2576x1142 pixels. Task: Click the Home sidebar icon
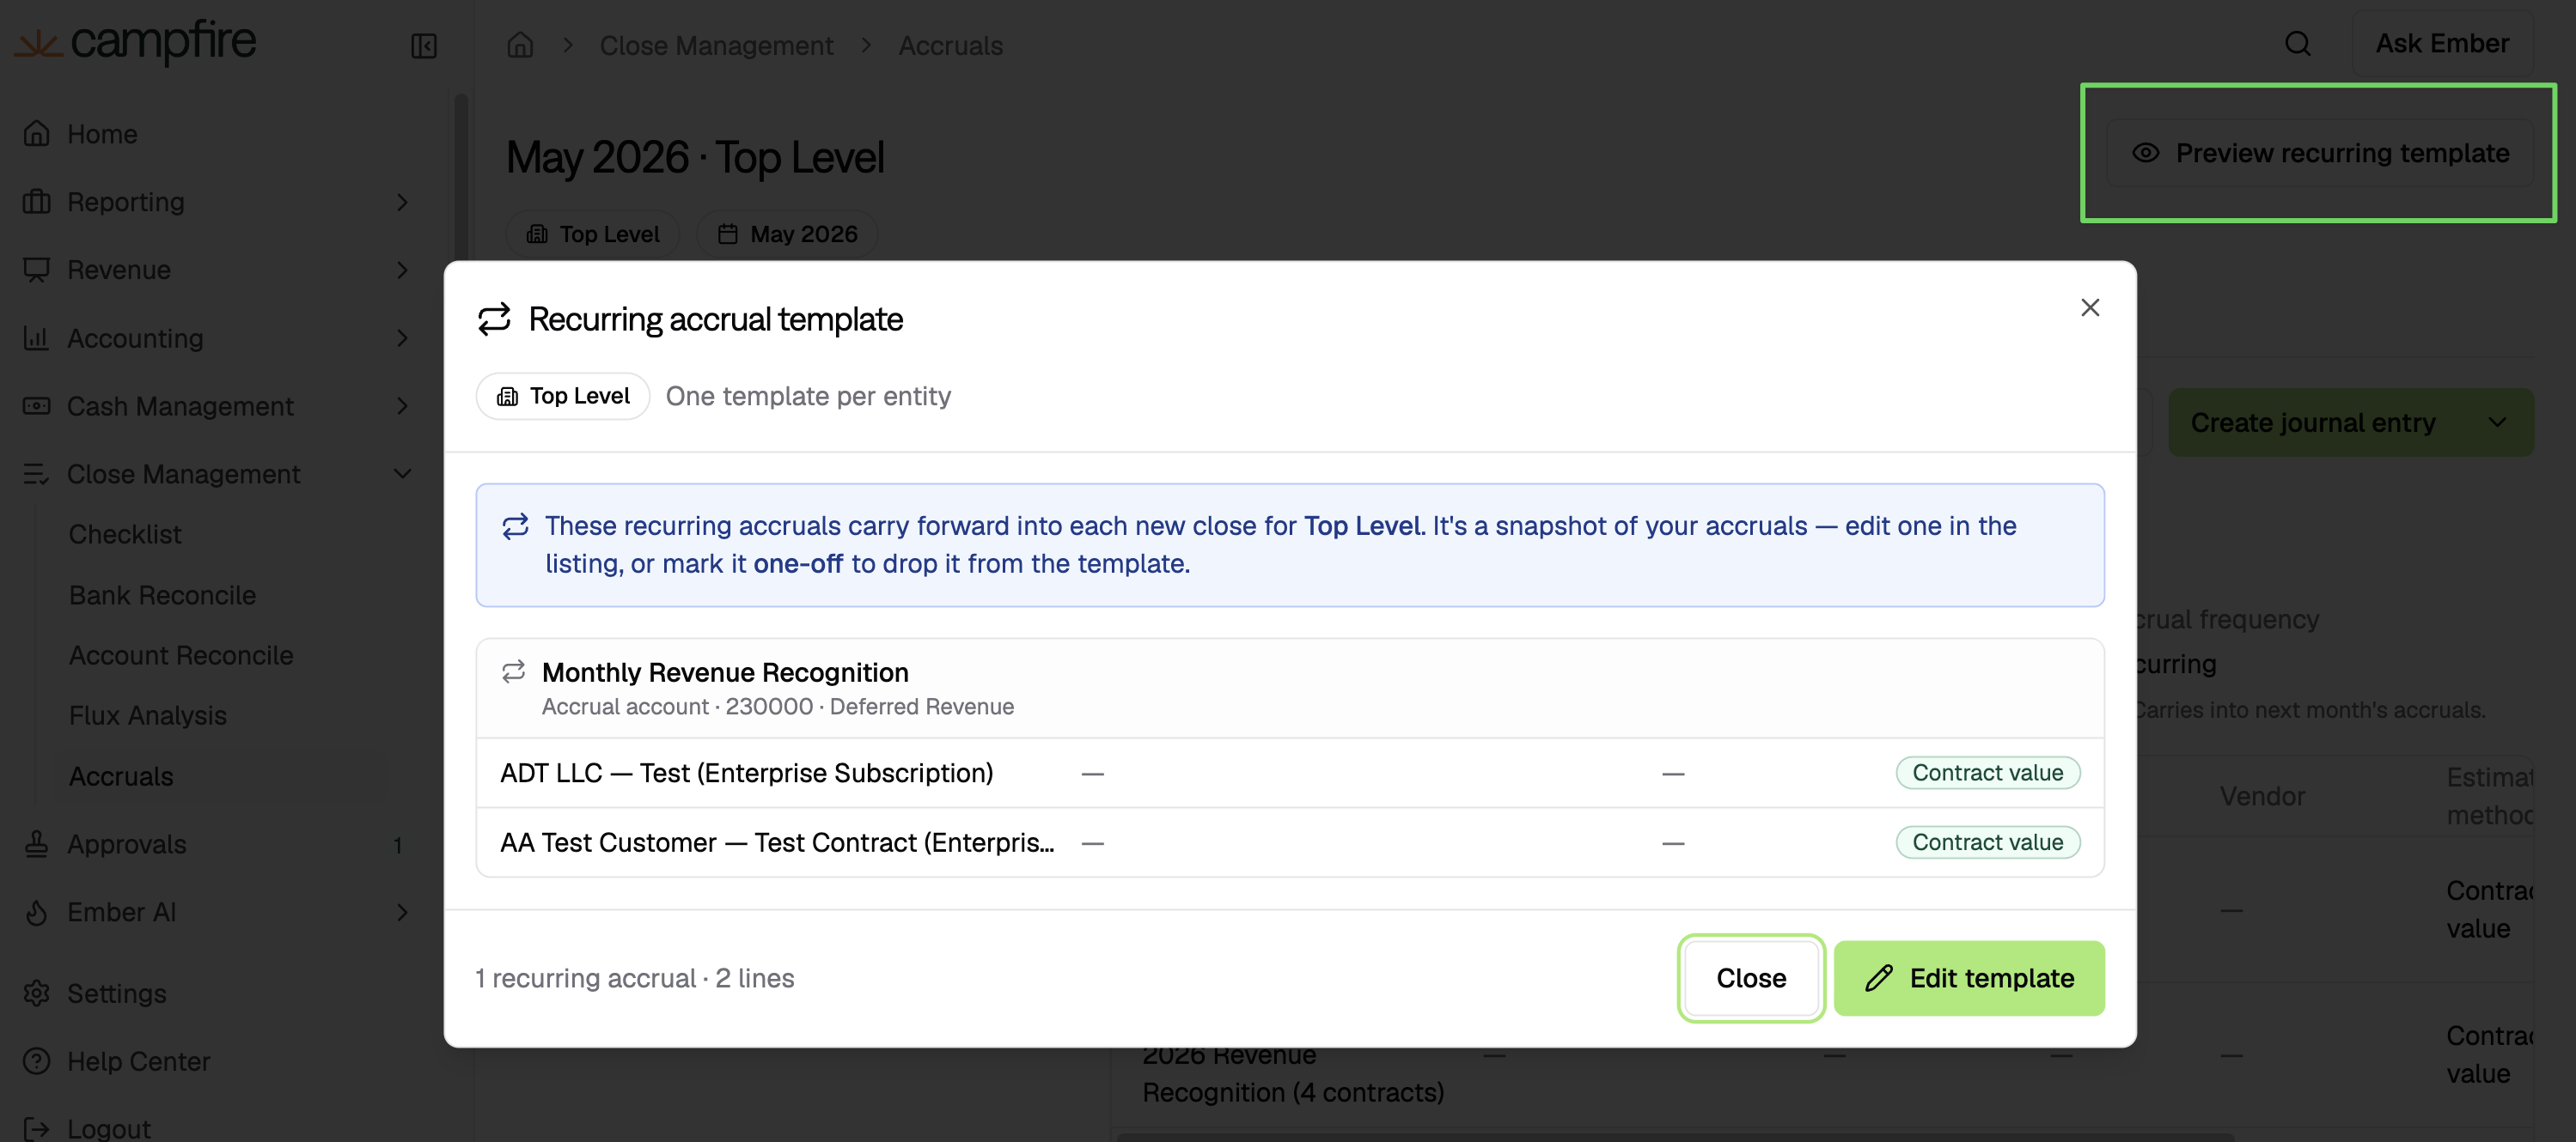click(37, 134)
